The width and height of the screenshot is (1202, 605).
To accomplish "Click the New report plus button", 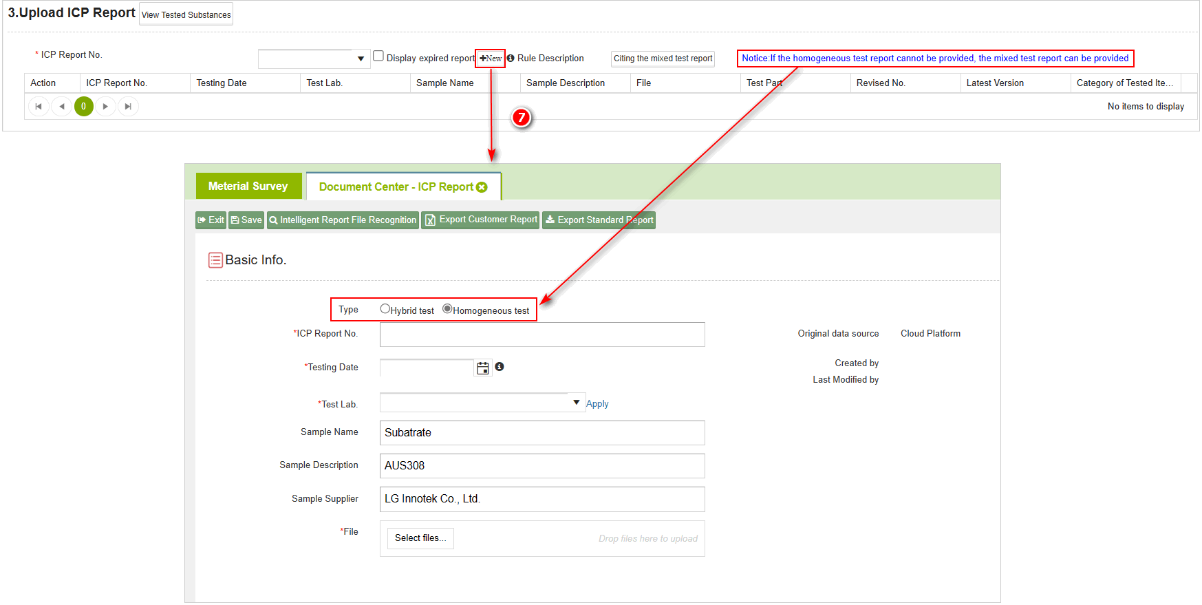I will [491, 59].
